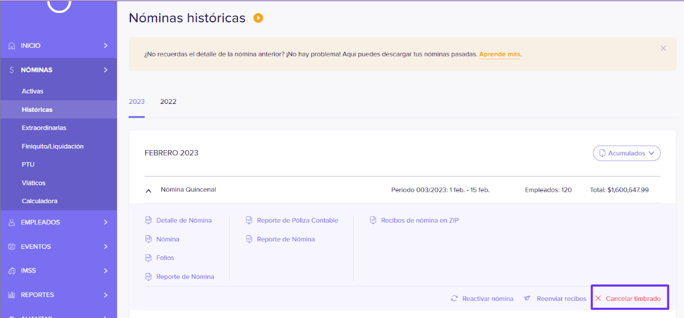Image resolution: width=684 pixels, height=318 pixels.
Task: Click the file icon beside Recibos de nómina en ZIP
Action: 373,220
